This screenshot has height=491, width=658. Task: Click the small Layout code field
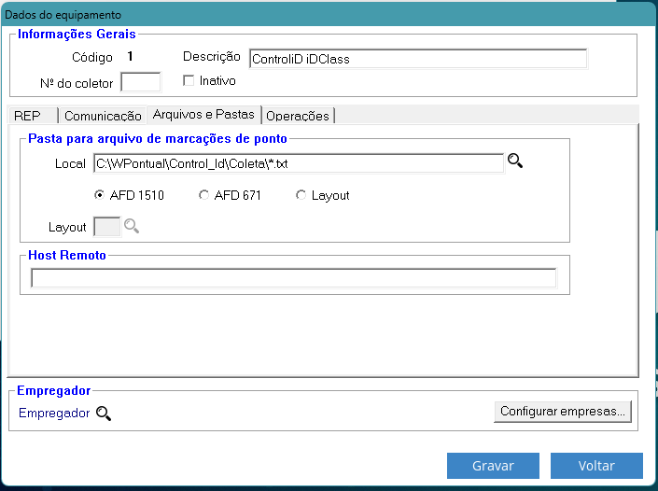coord(106,226)
